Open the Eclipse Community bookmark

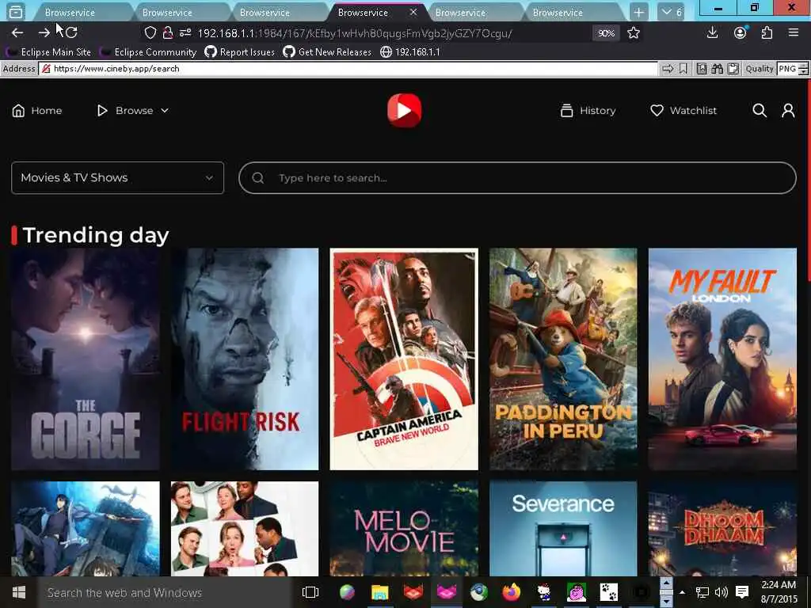tap(148, 52)
